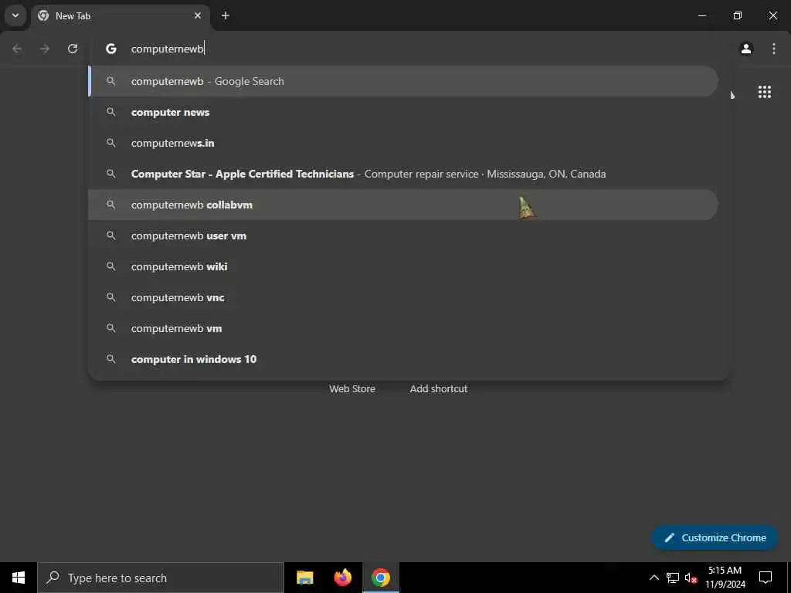This screenshot has height=593, width=791.
Task: Reload the page with refresh icon
Action: pyautogui.click(x=73, y=49)
